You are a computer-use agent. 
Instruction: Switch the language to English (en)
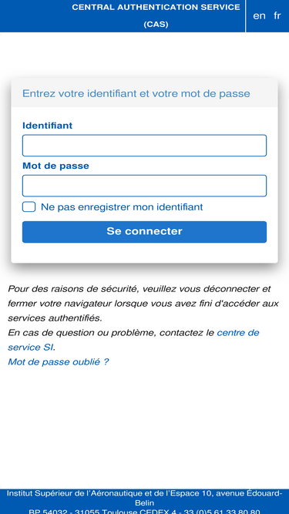click(259, 15)
